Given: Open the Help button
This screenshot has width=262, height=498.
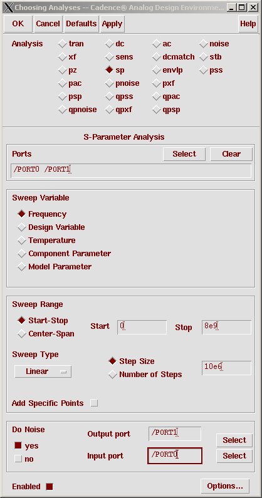Looking at the screenshot, I should (248, 24).
